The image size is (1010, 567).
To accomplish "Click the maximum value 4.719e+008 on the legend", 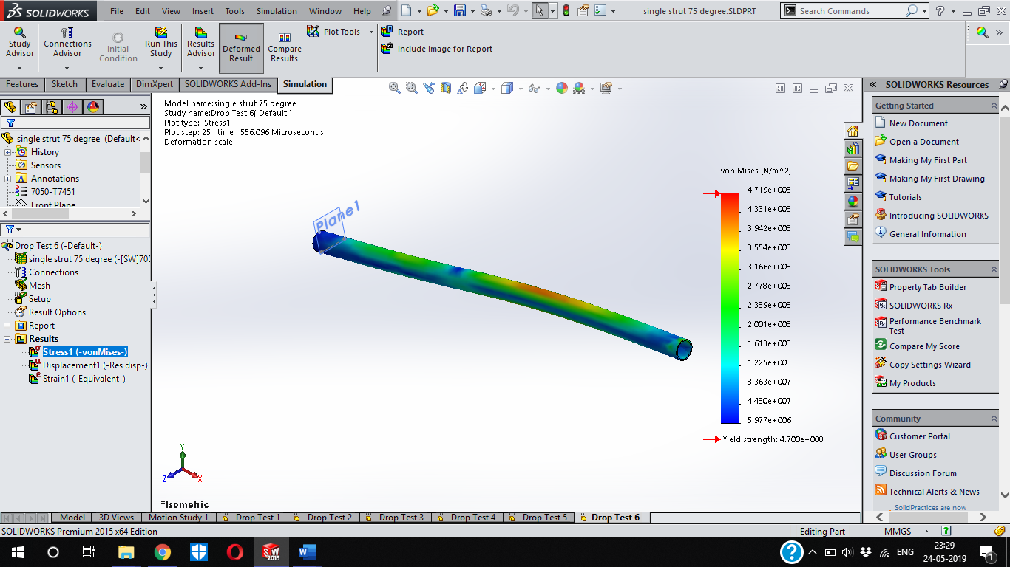I will coord(768,190).
